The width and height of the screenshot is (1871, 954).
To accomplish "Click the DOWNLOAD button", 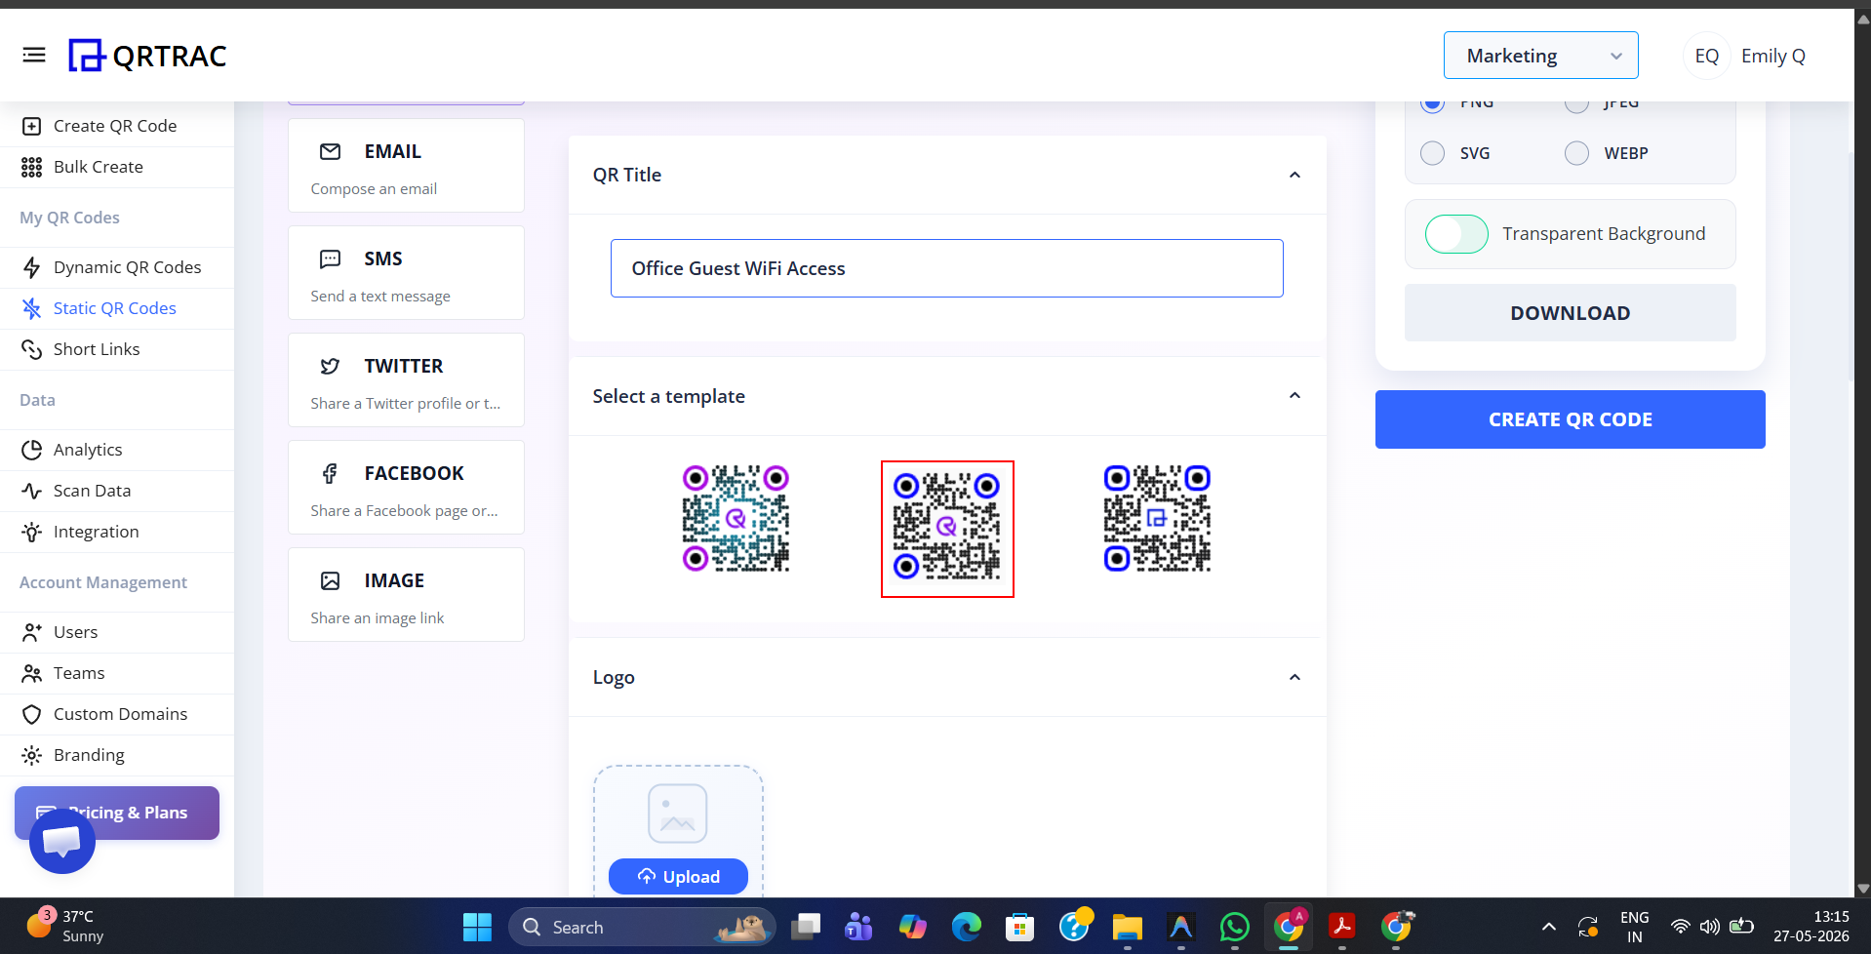I will point(1570,313).
